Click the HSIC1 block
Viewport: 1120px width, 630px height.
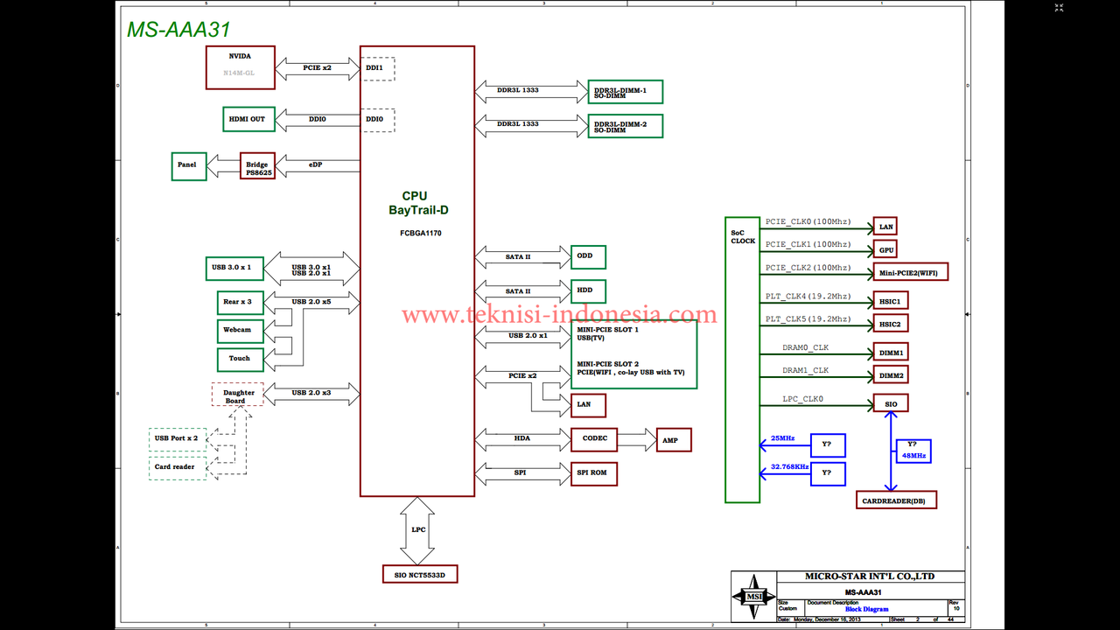point(891,301)
